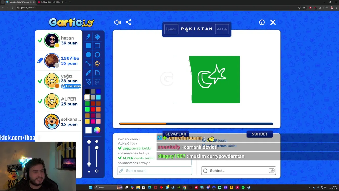Open the rainbow custom color wheel

click(x=97, y=130)
